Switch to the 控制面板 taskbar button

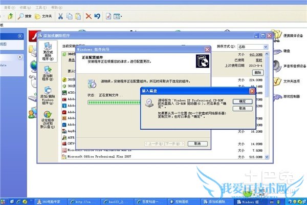point(184,202)
